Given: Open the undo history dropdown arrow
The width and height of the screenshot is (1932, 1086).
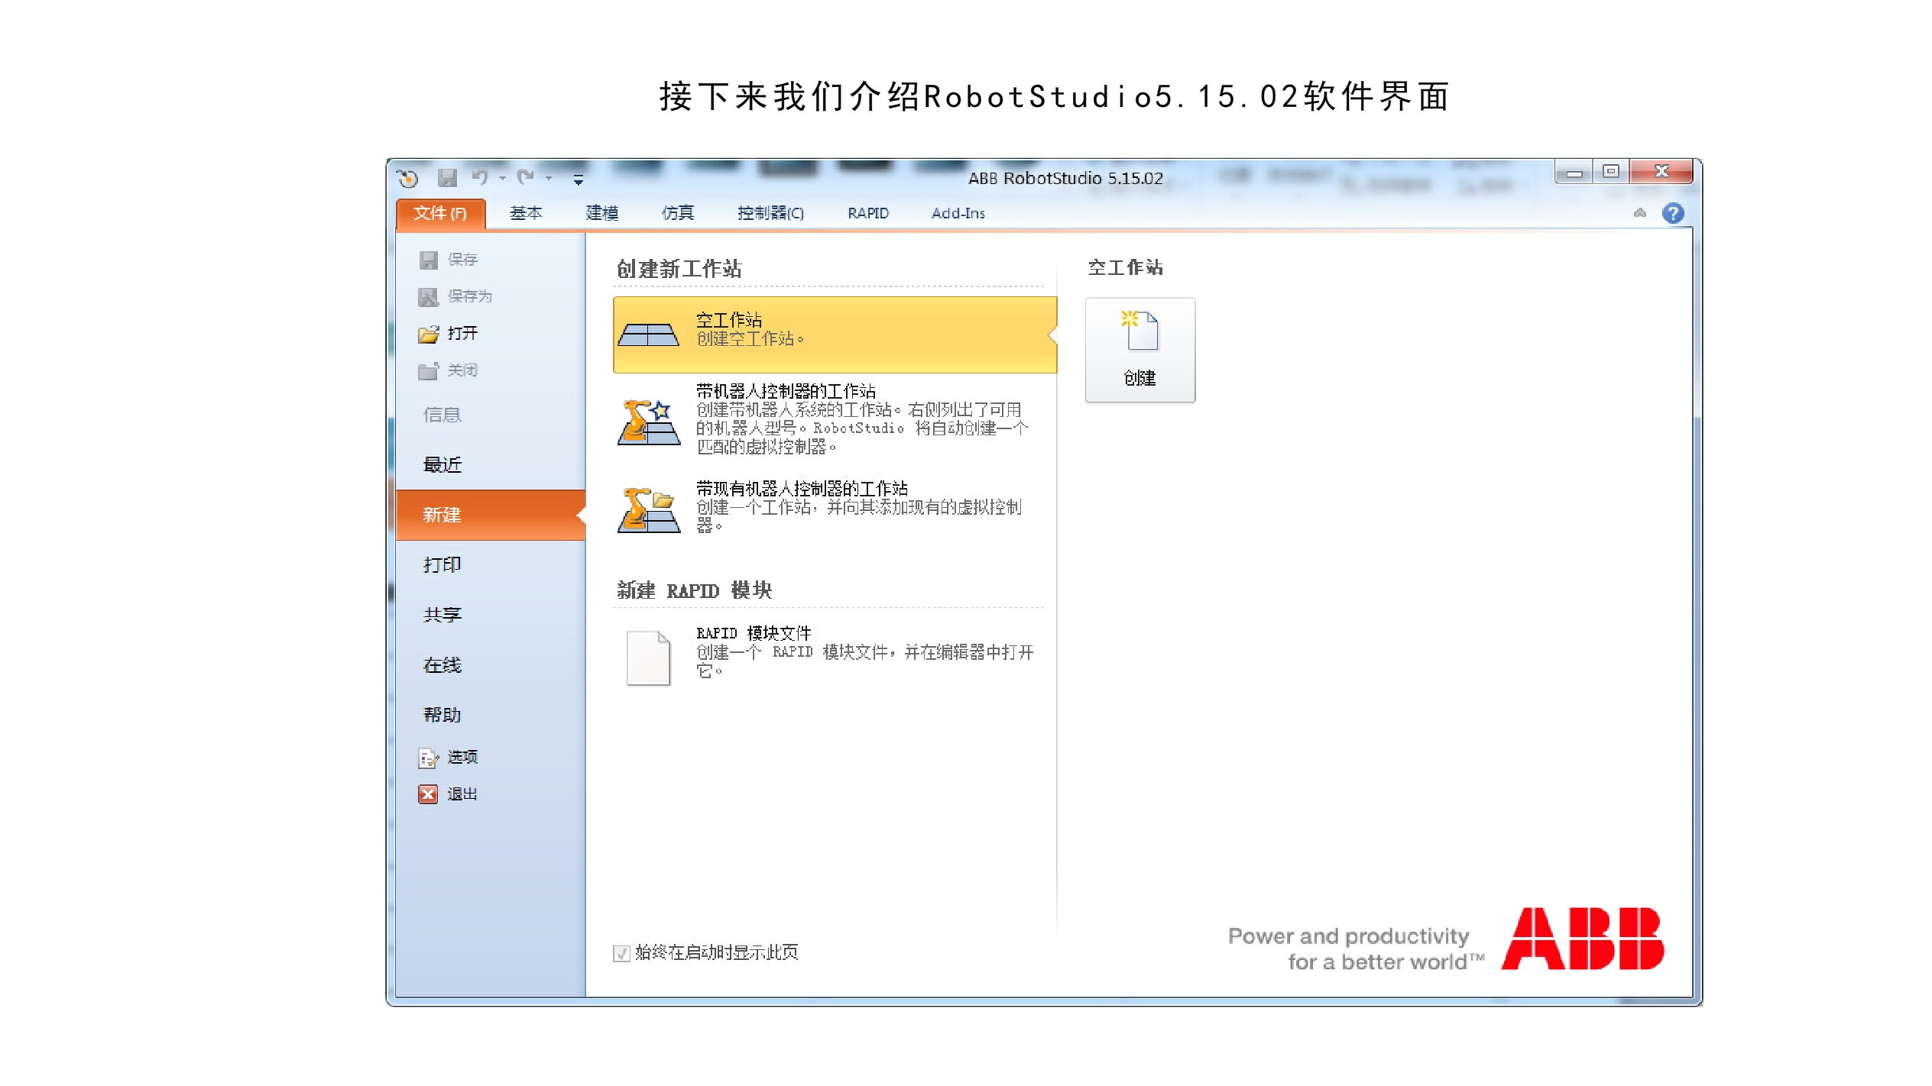Looking at the screenshot, I should 502,179.
